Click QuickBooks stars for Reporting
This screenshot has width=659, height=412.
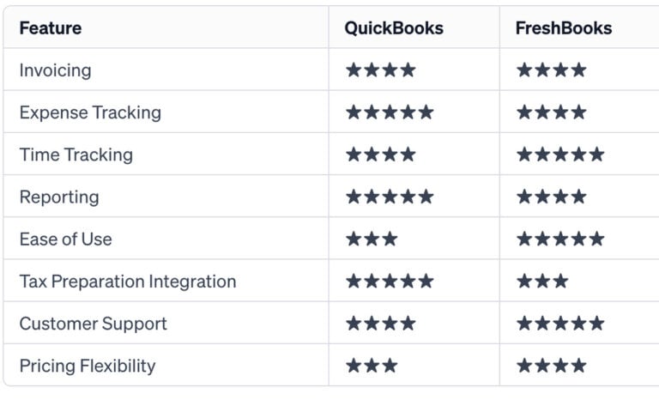390,197
